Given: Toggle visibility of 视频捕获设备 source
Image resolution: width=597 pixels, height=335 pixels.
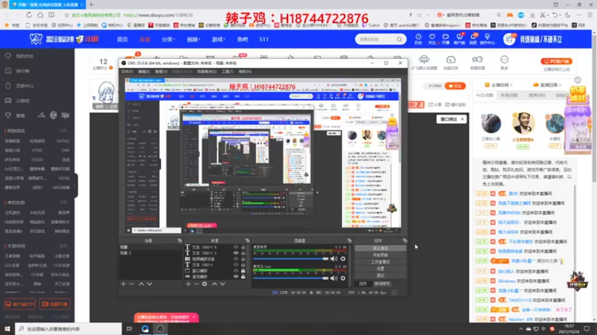Looking at the screenshot, I should pyautogui.click(x=236, y=259).
